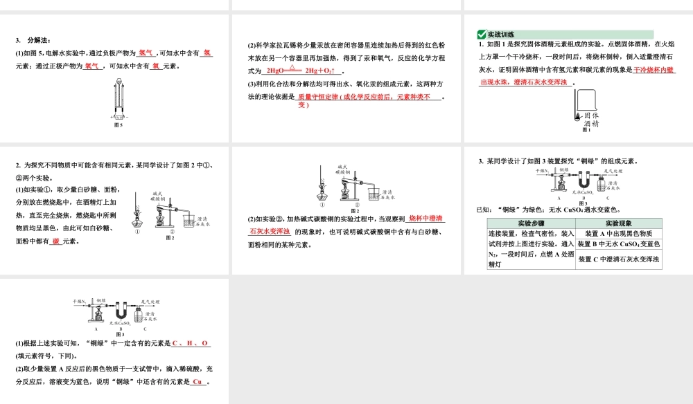
Task: Click the green checkmark icon beside 实战训练
Action: point(481,33)
